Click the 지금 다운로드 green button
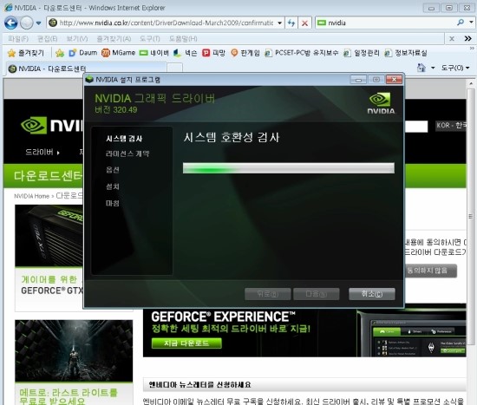 186,343
